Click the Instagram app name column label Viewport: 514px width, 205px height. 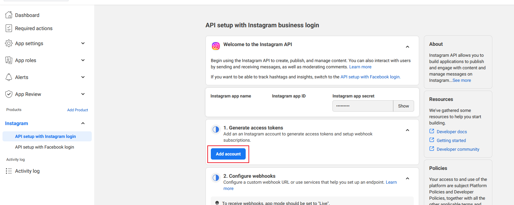231,96
